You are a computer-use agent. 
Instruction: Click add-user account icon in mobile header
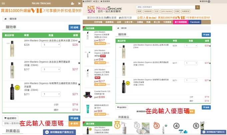point(73,3)
